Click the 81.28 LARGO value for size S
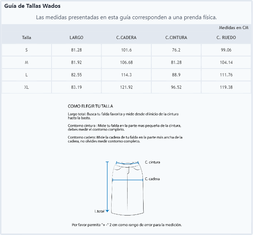 click(76, 50)
